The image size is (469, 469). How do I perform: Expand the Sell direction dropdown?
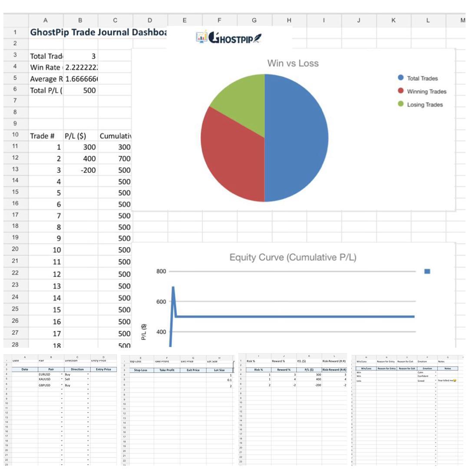[88, 379]
